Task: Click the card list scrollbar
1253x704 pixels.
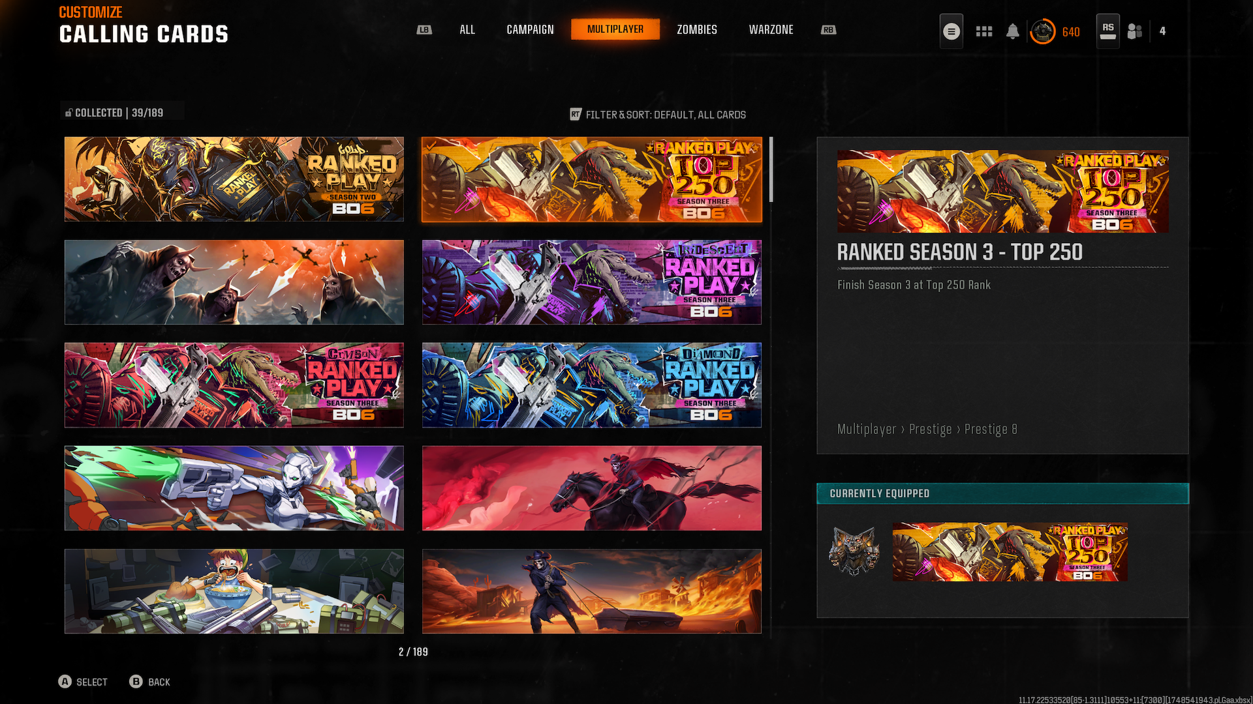Action: [x=771, y=169]
